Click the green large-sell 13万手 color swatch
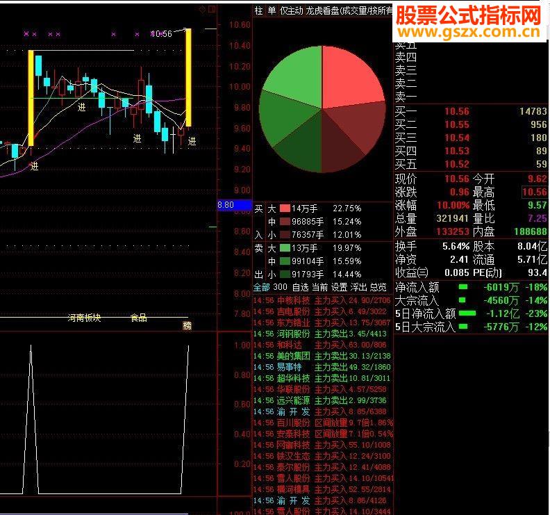 (x=285, y=248)
